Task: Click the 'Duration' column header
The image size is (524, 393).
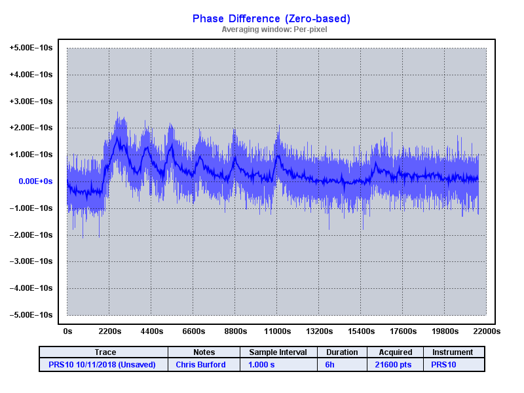Action: click(x=342, y=352)
